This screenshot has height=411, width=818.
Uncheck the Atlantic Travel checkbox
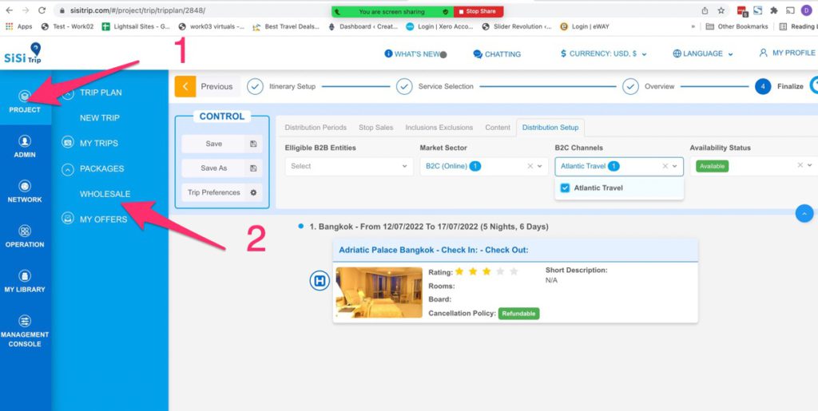click(x=565, y=188)
